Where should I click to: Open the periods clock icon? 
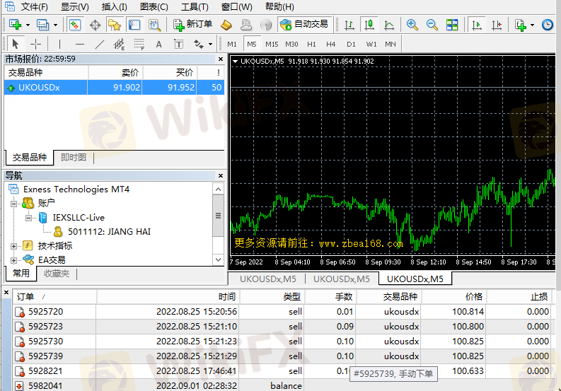point(547,25)
